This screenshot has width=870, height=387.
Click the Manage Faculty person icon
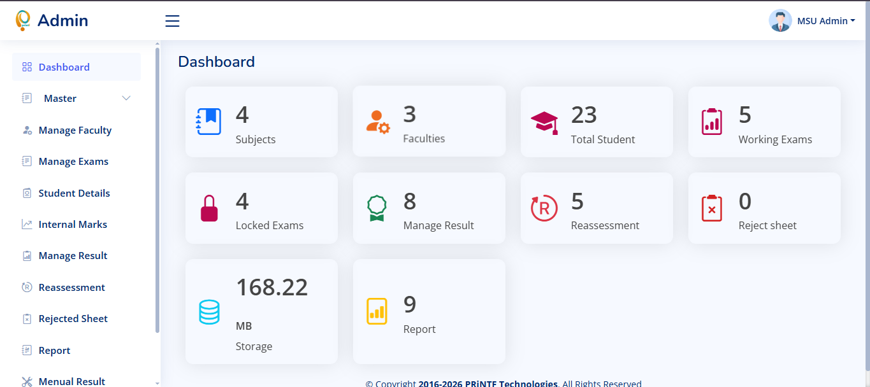(x=27, y=130)
